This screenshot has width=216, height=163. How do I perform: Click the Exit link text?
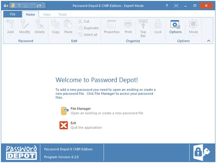click(x=73, y=123)
